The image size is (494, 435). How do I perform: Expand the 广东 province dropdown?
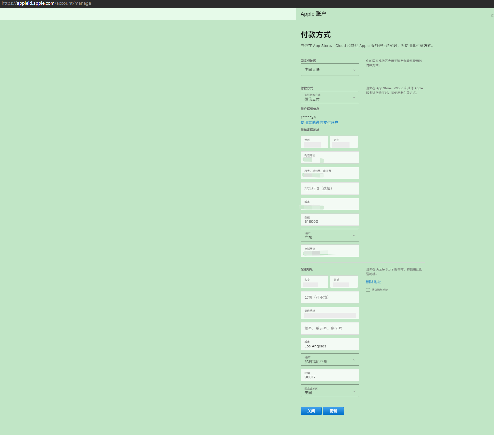pyautogui.click(x=330, y=235)
